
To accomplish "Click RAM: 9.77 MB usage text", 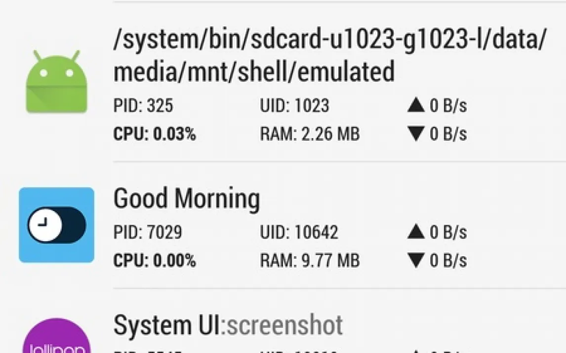I will (310, 260).
